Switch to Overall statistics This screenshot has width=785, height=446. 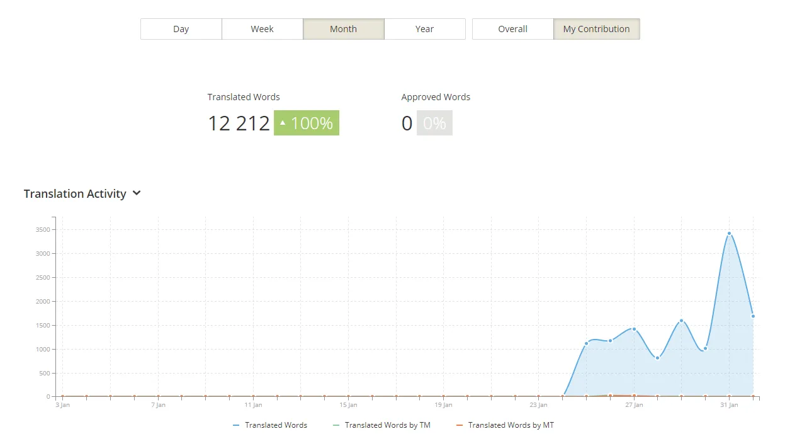point(512,29)
